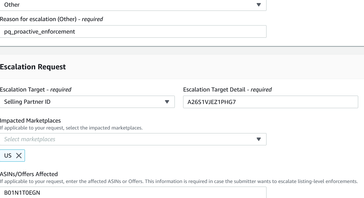
Task: Click the Escalation Target Detail input field
Action: pos(270,102)
